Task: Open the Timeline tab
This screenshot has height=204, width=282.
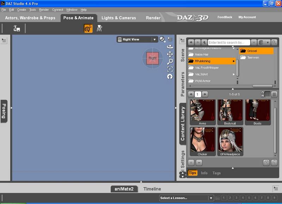Action: click(x=152, y=189)
